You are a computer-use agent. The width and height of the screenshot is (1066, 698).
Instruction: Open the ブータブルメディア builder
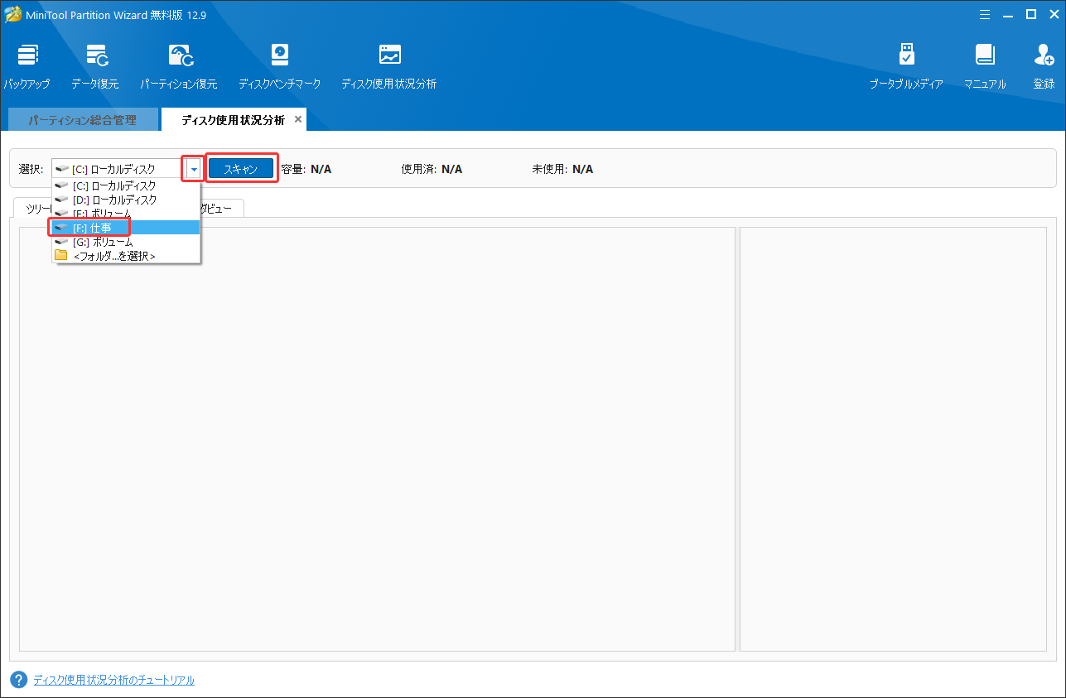[x=906, y=66]
